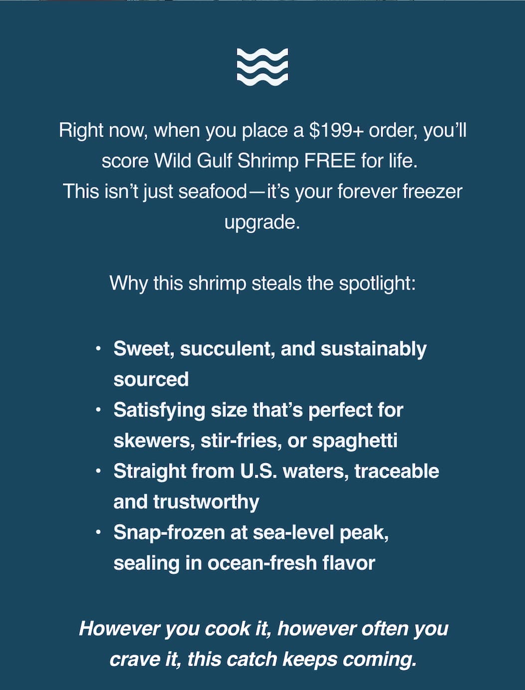The image size is (525, 690).
Task: Click the word "FREE" in the offer
Action: click(x=330, y=161)
